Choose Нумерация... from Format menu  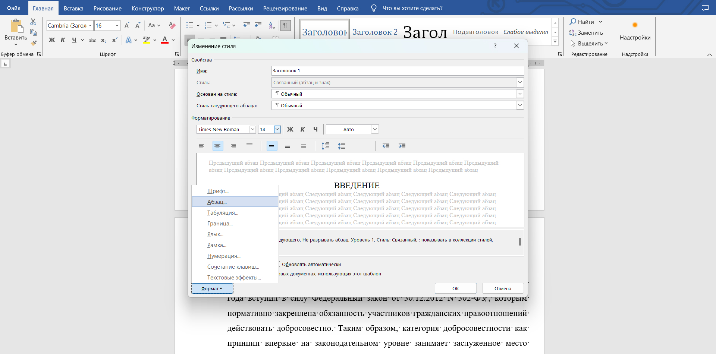pyautogui.click(x=235, y=256)
